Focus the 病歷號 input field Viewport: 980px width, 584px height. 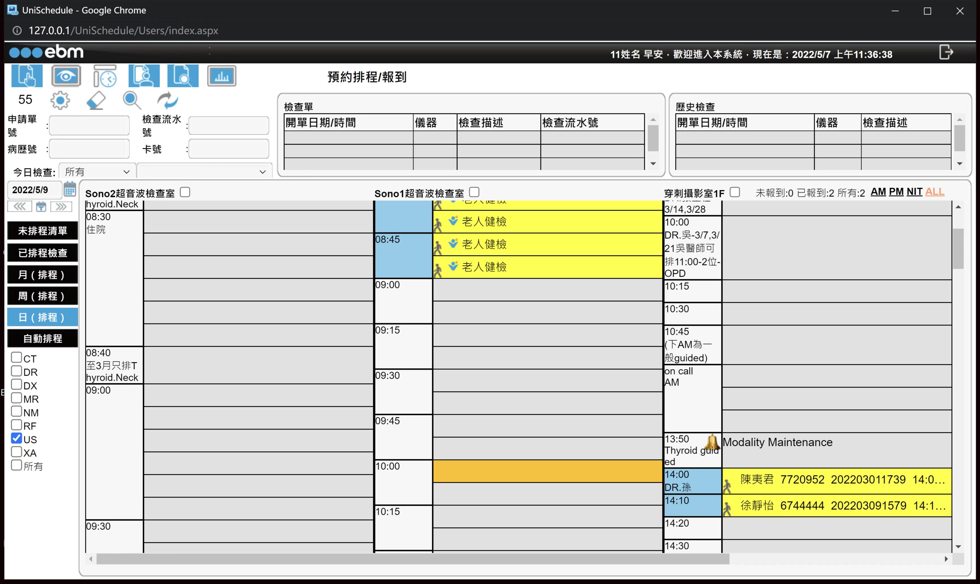coord(89,149)
